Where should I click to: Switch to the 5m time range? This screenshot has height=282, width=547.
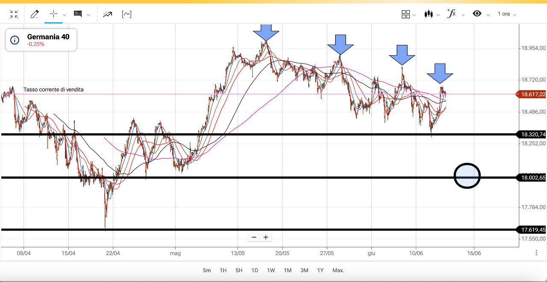point(207,270)
